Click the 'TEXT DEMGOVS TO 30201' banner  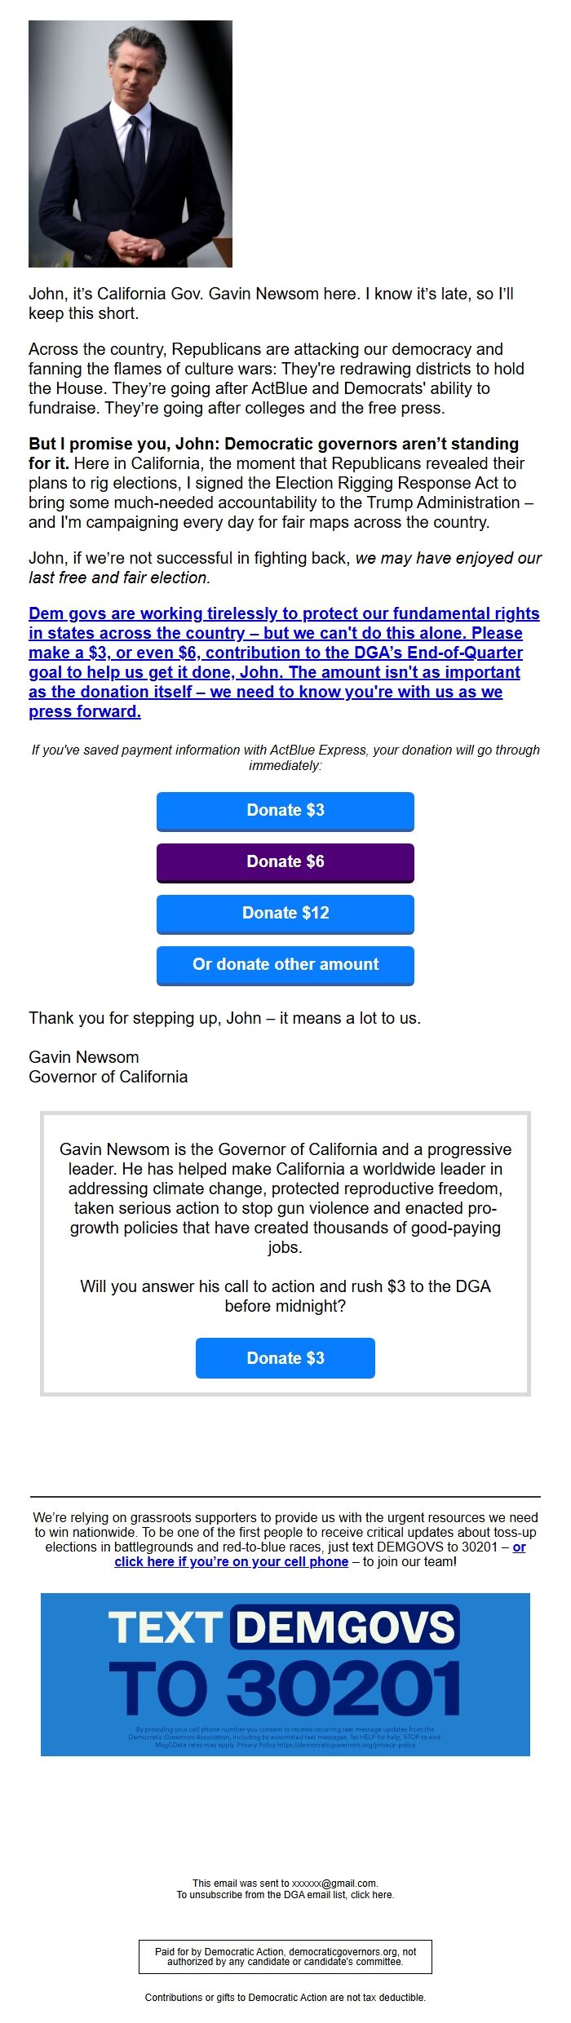285,1664
